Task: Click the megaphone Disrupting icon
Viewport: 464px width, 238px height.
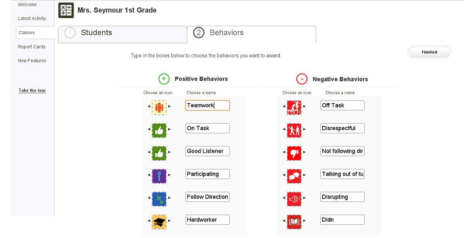Action: (294, 198)
